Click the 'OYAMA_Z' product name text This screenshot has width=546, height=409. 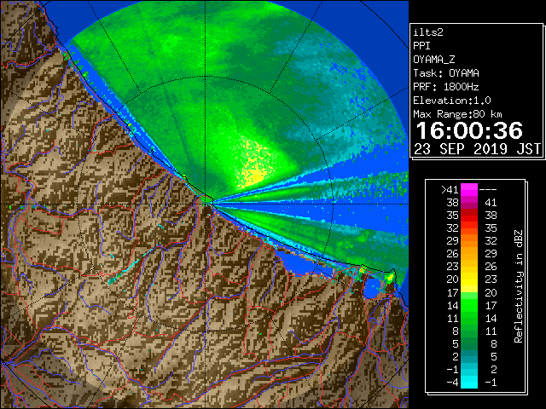tap(434, 60)
